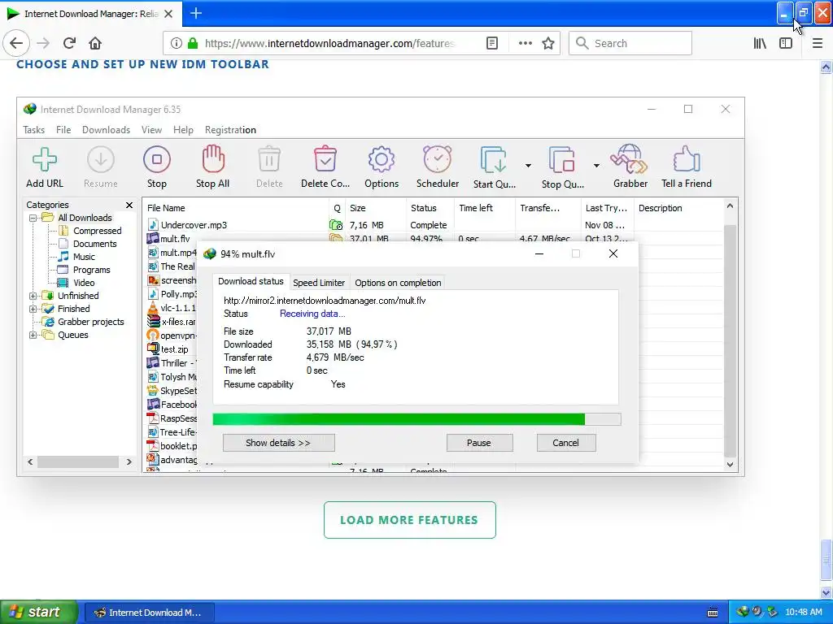
Task: Open the Firefox library icon
Action: [x=760, y=43]
